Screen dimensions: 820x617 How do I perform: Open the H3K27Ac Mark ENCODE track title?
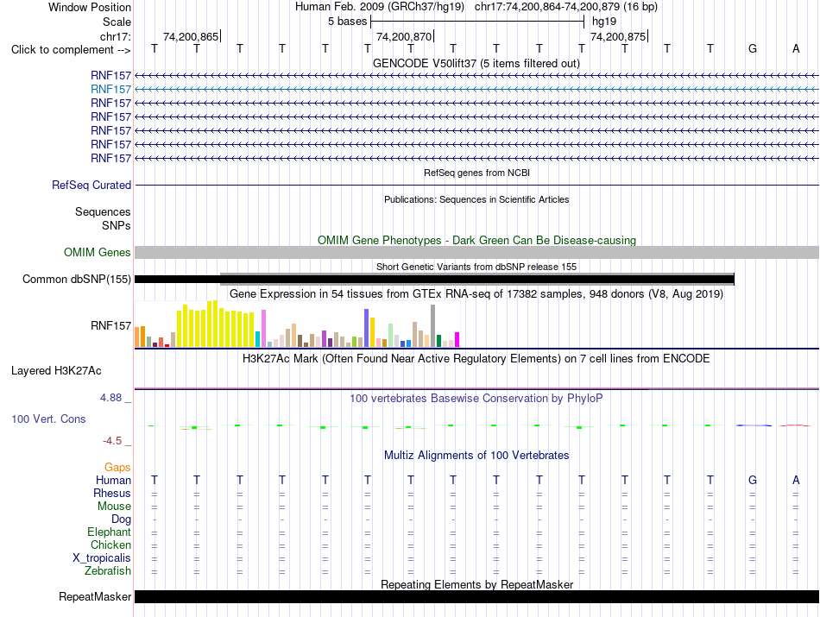click(x=476, y=359)
